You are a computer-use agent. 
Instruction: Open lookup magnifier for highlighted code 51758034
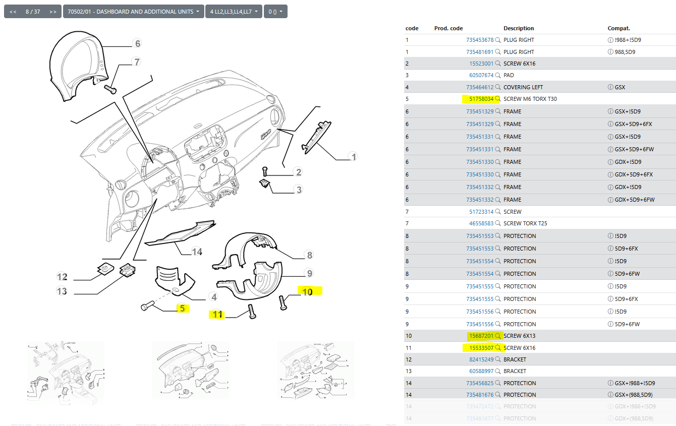497,99
